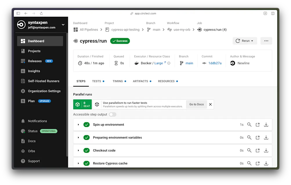The height and width of the screenshot is (185, 291).
Task: Click the sidebar vertical scrollbar
Action: (67, 95)
